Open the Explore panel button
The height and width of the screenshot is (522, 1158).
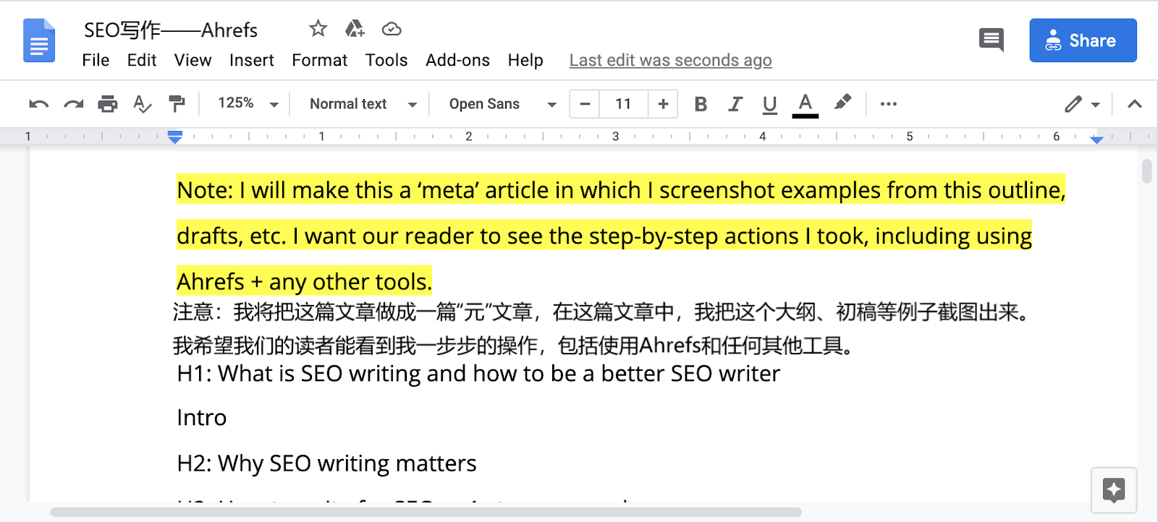[x=1114, y=489]
